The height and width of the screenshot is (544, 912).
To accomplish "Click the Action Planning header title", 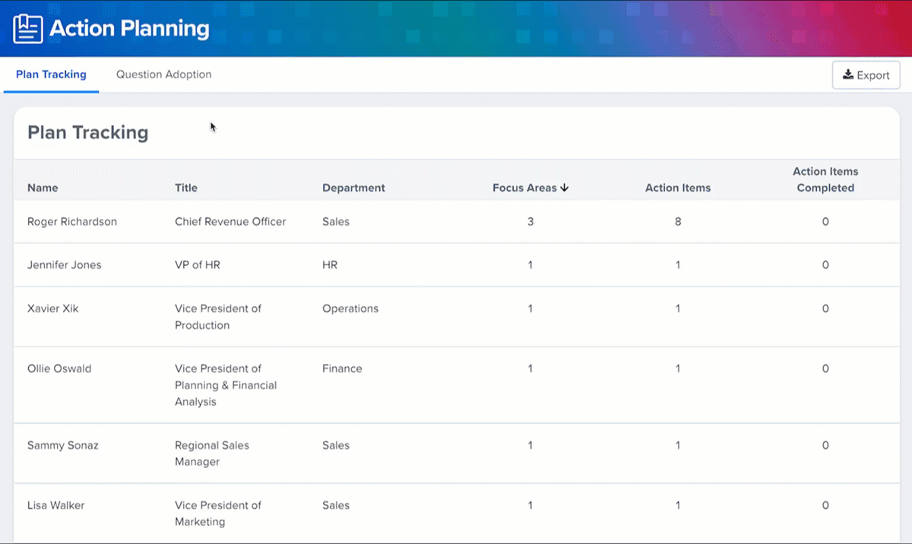I will [129, 29].
